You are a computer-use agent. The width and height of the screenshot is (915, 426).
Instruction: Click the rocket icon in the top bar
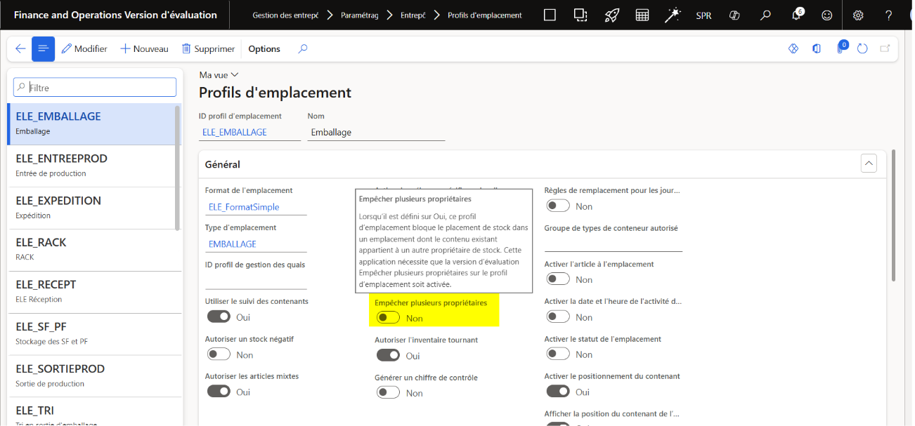coord(611,15)
